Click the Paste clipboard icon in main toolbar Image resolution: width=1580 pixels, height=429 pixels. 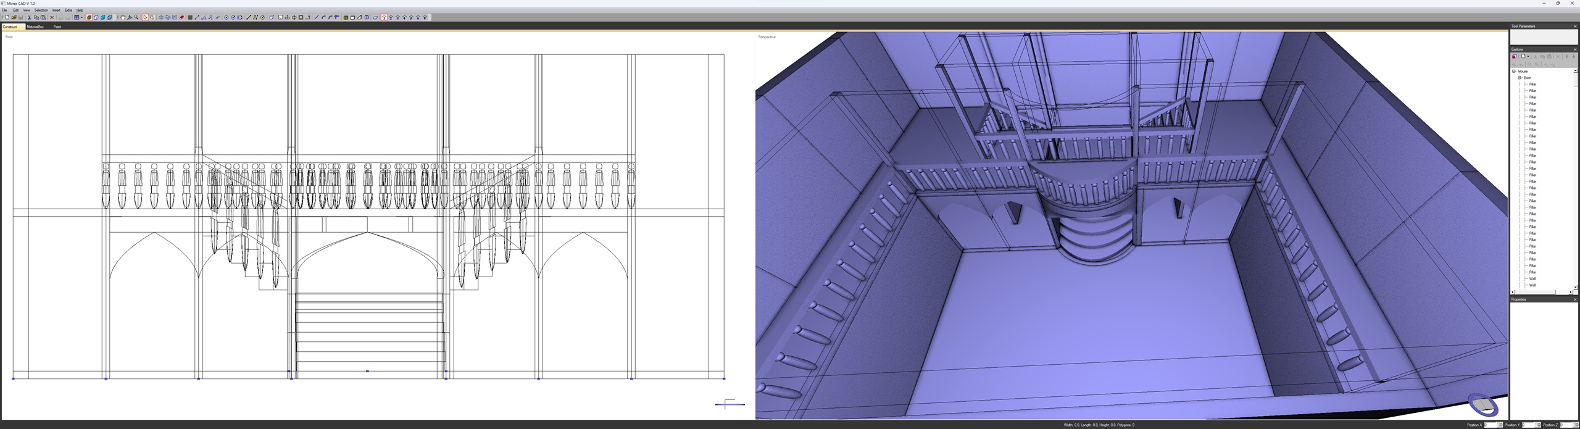[43, 17]
